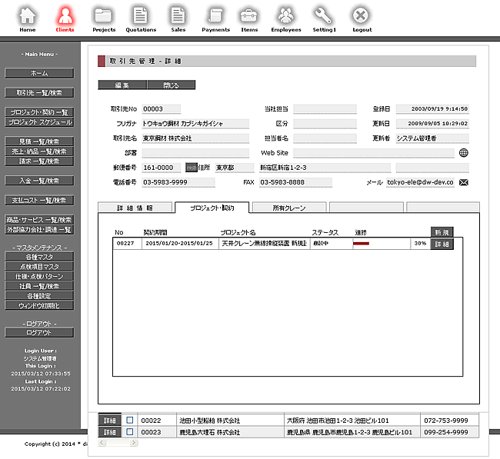
Task: Click the 取引先No field 00003
Action: pos(161,109)
